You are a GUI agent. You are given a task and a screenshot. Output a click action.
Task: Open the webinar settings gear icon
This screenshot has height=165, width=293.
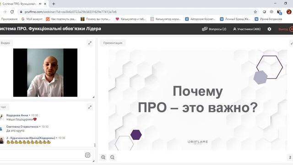[269, 29]
